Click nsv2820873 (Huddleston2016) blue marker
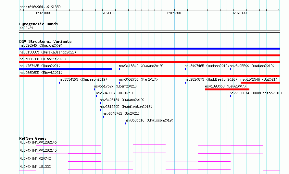This screenshot has height=174, width=289. [x=185, y=83]
